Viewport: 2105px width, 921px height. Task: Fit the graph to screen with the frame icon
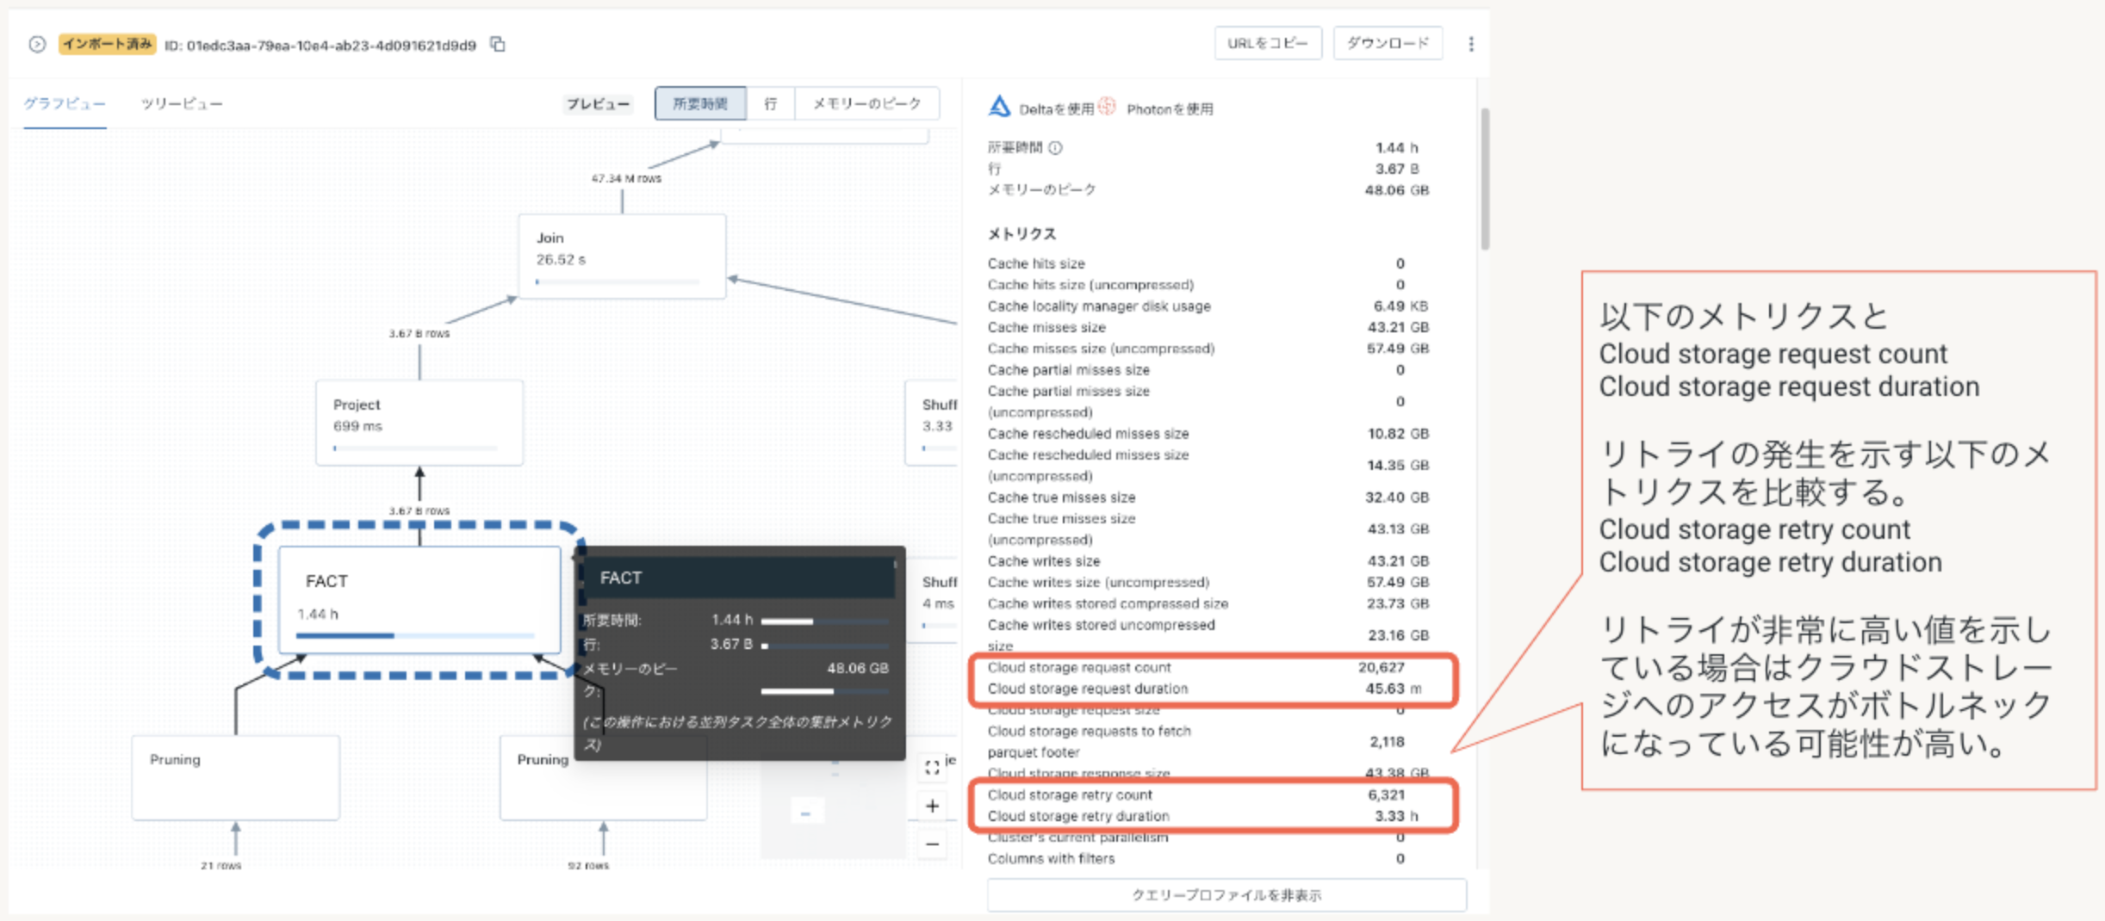(932, 769)
